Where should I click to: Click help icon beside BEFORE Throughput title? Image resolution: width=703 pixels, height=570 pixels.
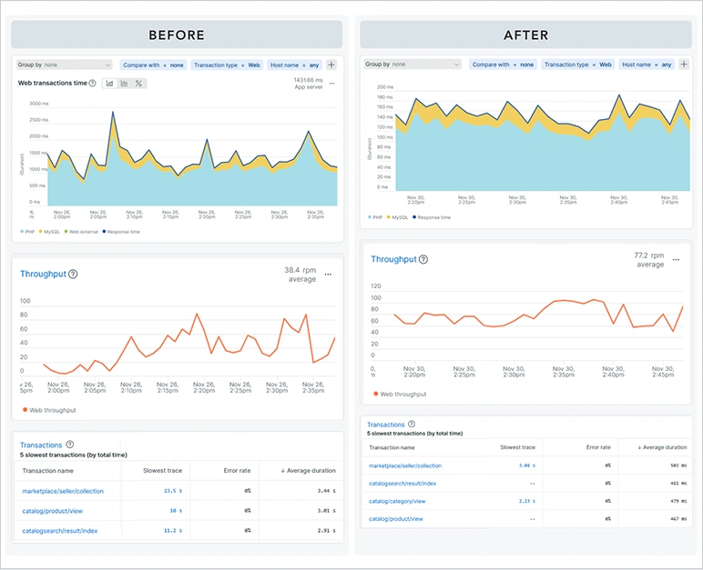[x=73, y=274]
